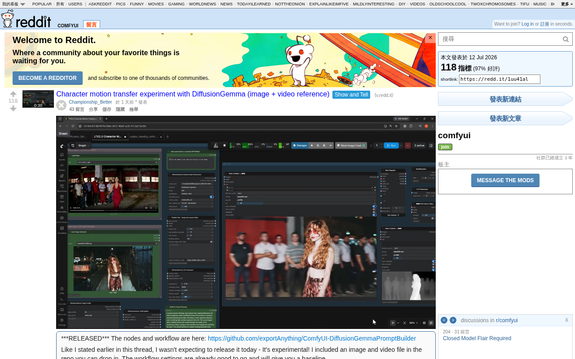Select the shortlink URL field

[500, 79]
